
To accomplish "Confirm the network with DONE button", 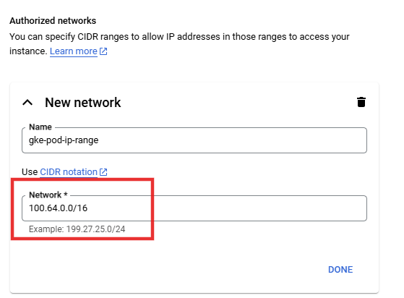I will [340, 270].
